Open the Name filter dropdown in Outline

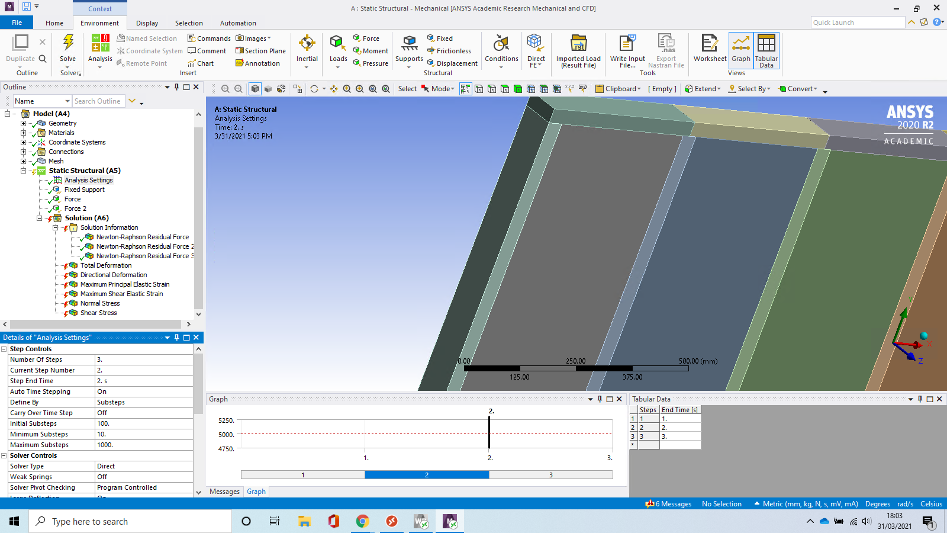point(67,101)
